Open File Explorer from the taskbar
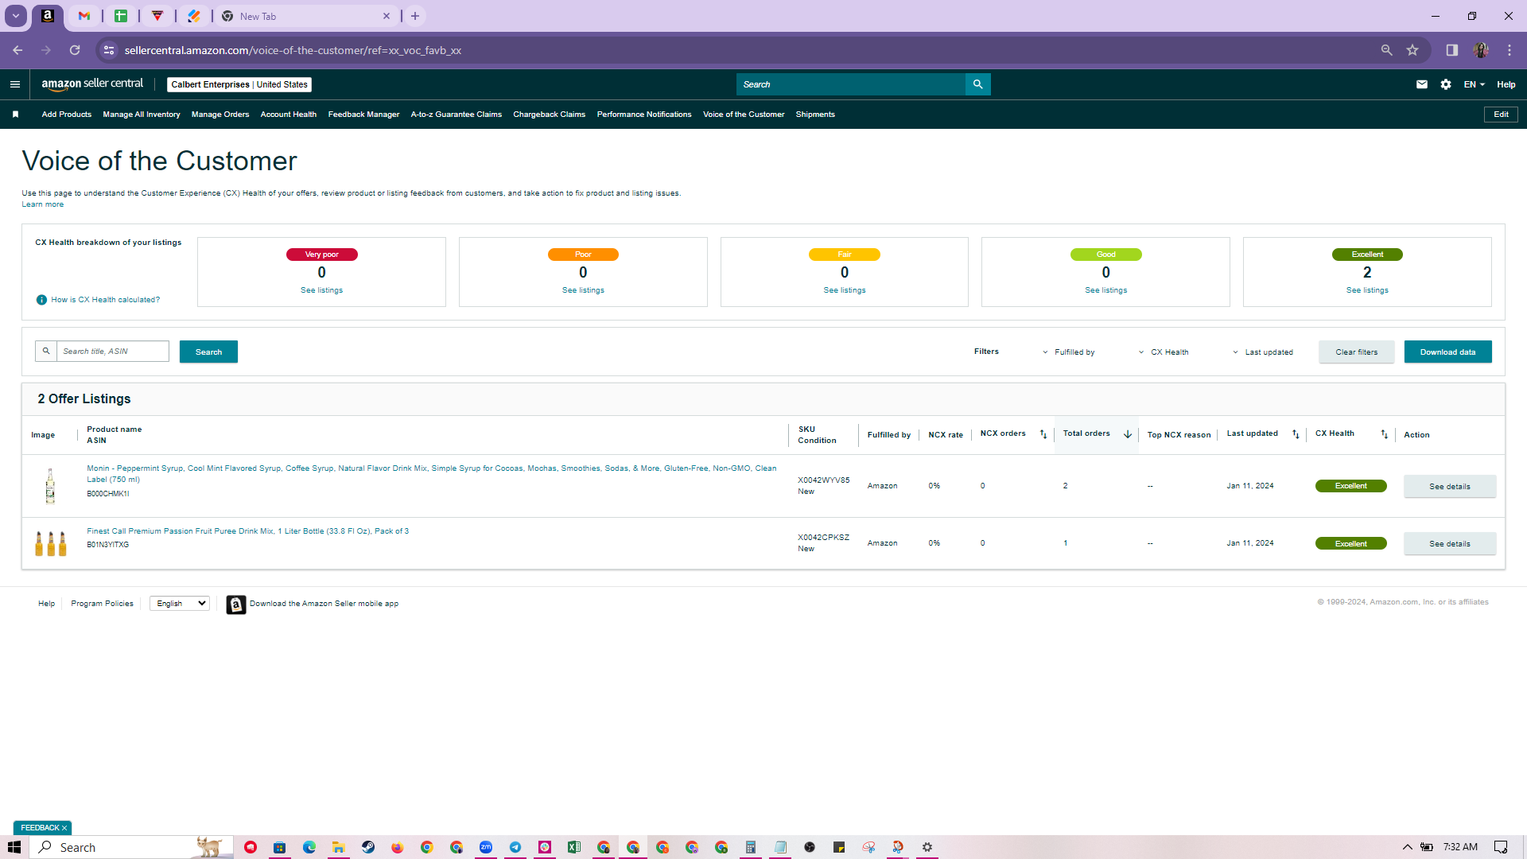This screenshot has height=859, width=1527. tap(338, 847)
